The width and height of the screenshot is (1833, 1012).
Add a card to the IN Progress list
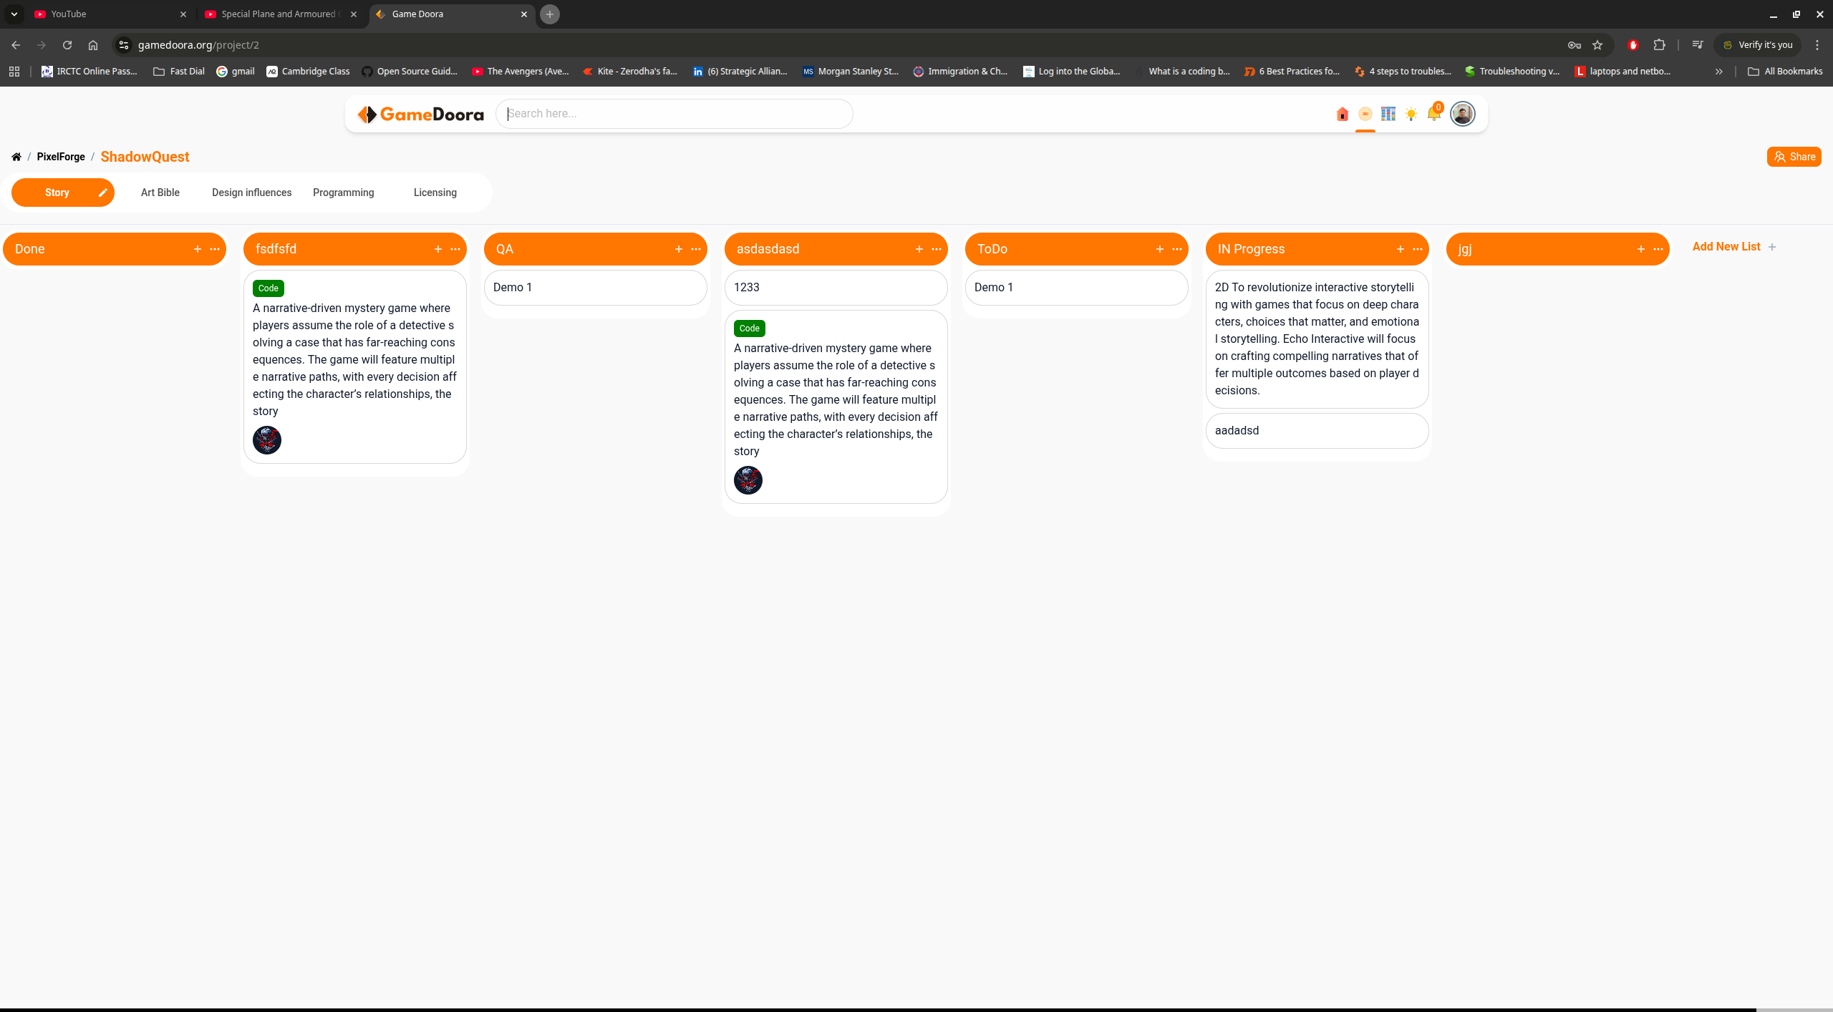[x=1401, y=249]
